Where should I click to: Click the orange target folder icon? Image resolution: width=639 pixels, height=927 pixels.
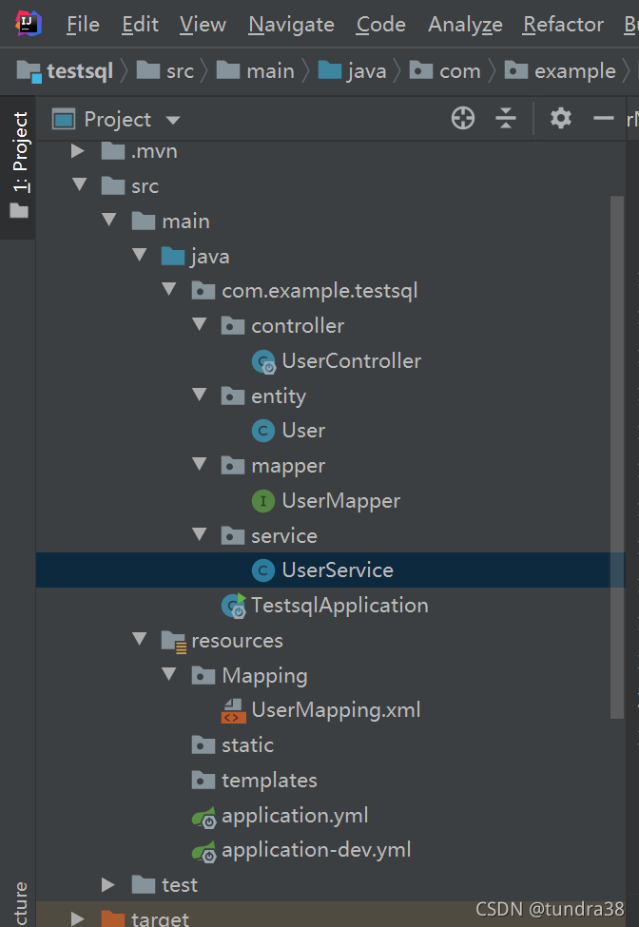pyautogui.click(x=113, y=918)
